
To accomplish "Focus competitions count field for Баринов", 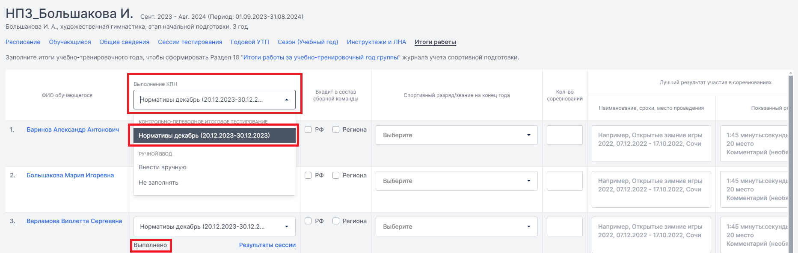I will [x=565, y=135].
